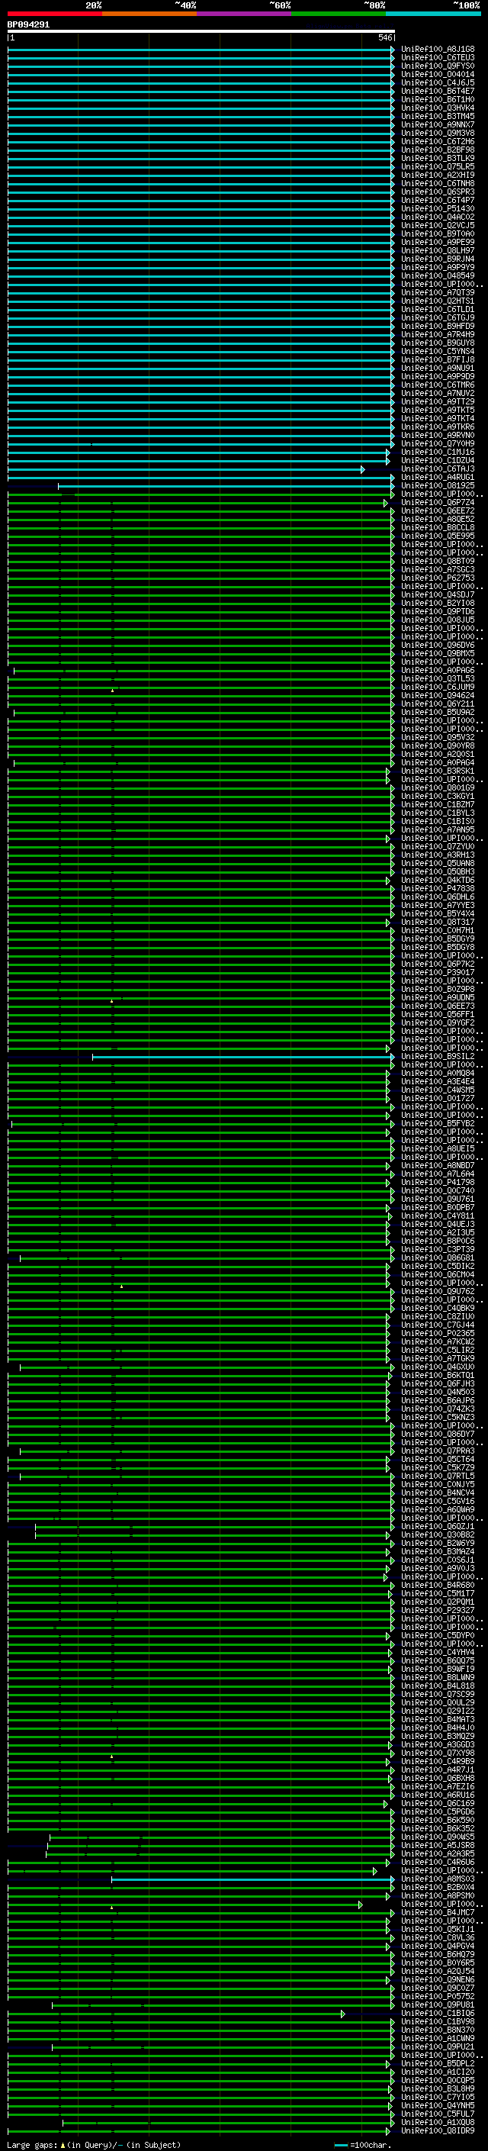
Task: Click the cyan ~100% identity legend segment
Action: [x=434, y=14]
